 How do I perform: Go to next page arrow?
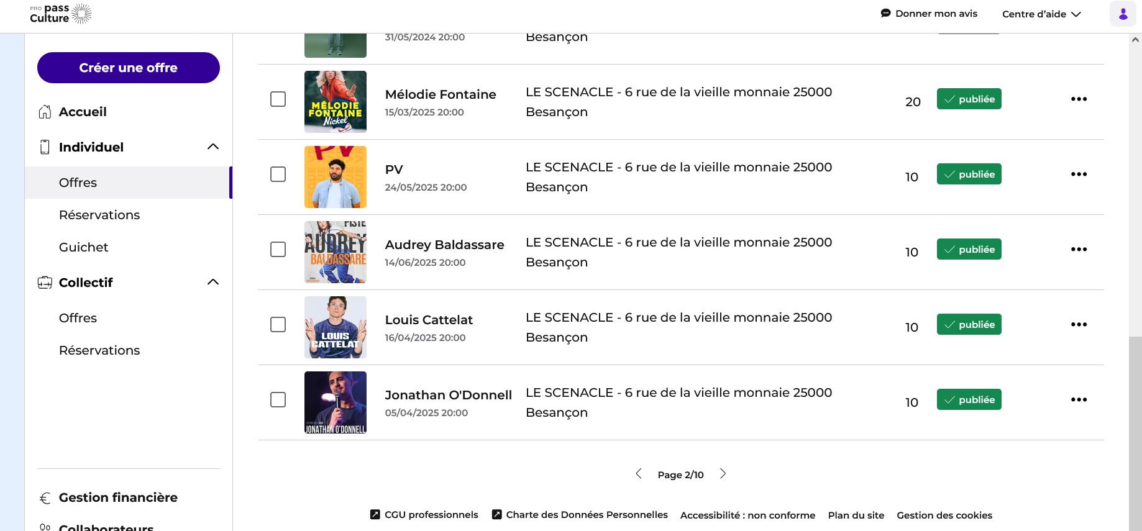(723, 474)
